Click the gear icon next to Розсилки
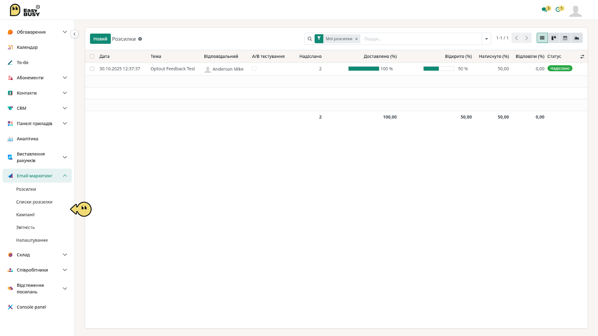The width and height of the screenshot is (598, 336). (140, 39)
